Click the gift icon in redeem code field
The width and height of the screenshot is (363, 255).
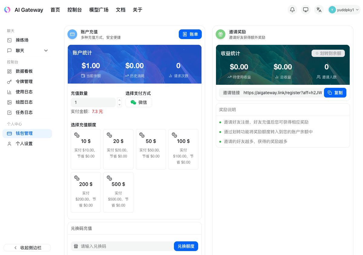(76, 246)
